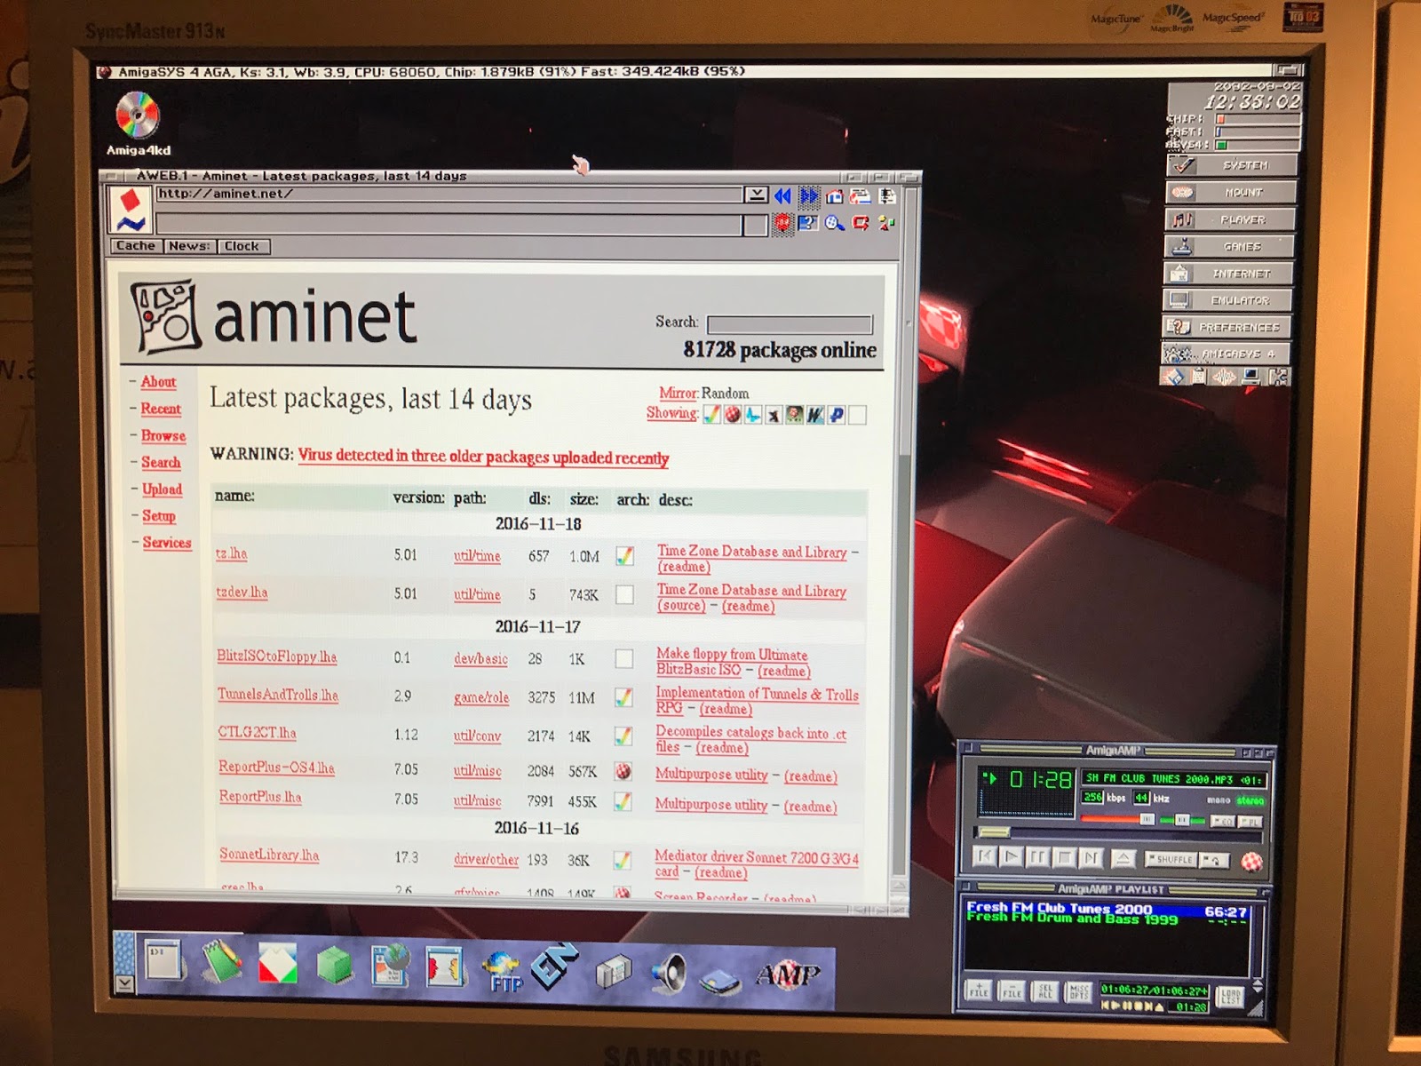Open the virus warning link on Aminet
1421x1066 pixels.
(483, 457)
